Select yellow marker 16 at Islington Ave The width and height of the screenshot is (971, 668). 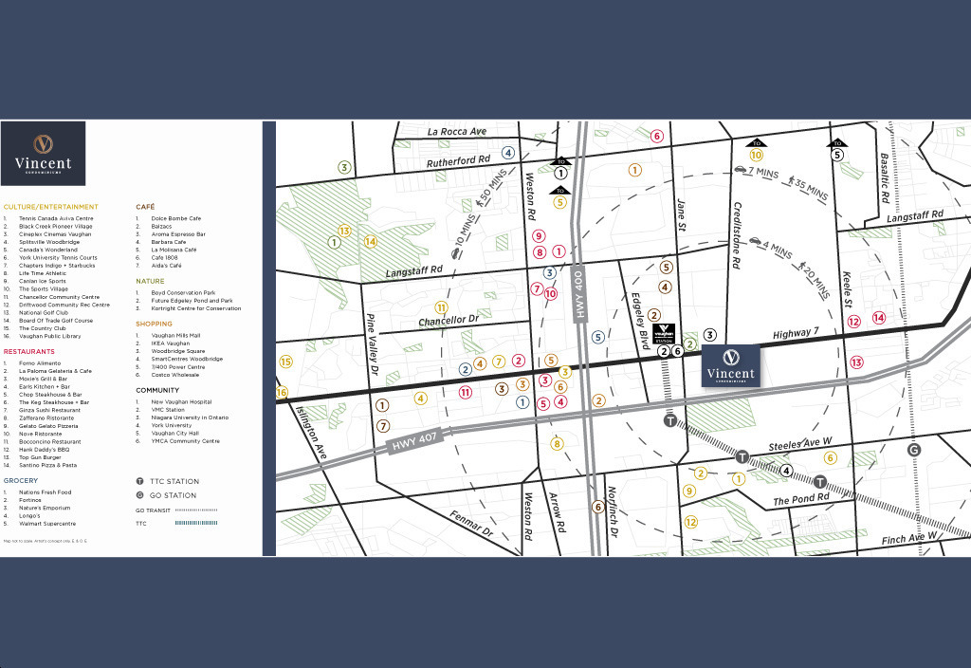pyautogui.click(x=281, y=392)
